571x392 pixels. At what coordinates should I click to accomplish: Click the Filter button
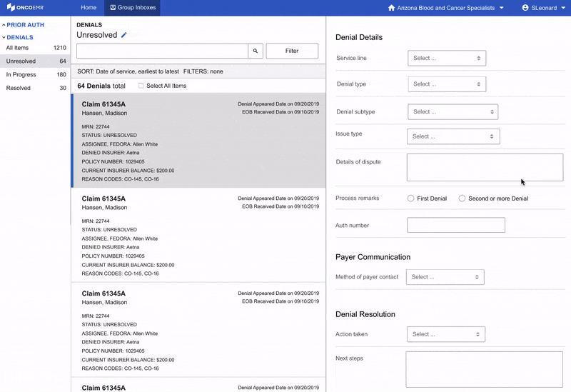coord(292,51)
